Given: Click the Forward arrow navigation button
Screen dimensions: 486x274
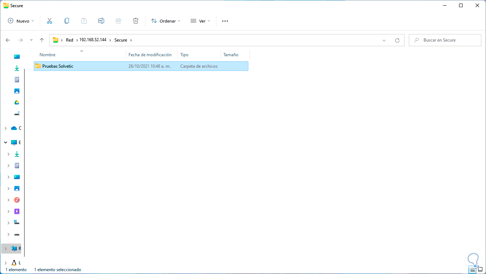Looking at the screenshot, I should pos(20,40).
